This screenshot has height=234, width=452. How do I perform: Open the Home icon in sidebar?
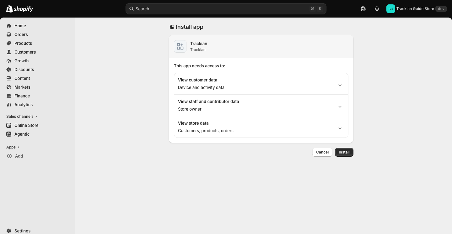pyautogui.click(x=9, y=26)
